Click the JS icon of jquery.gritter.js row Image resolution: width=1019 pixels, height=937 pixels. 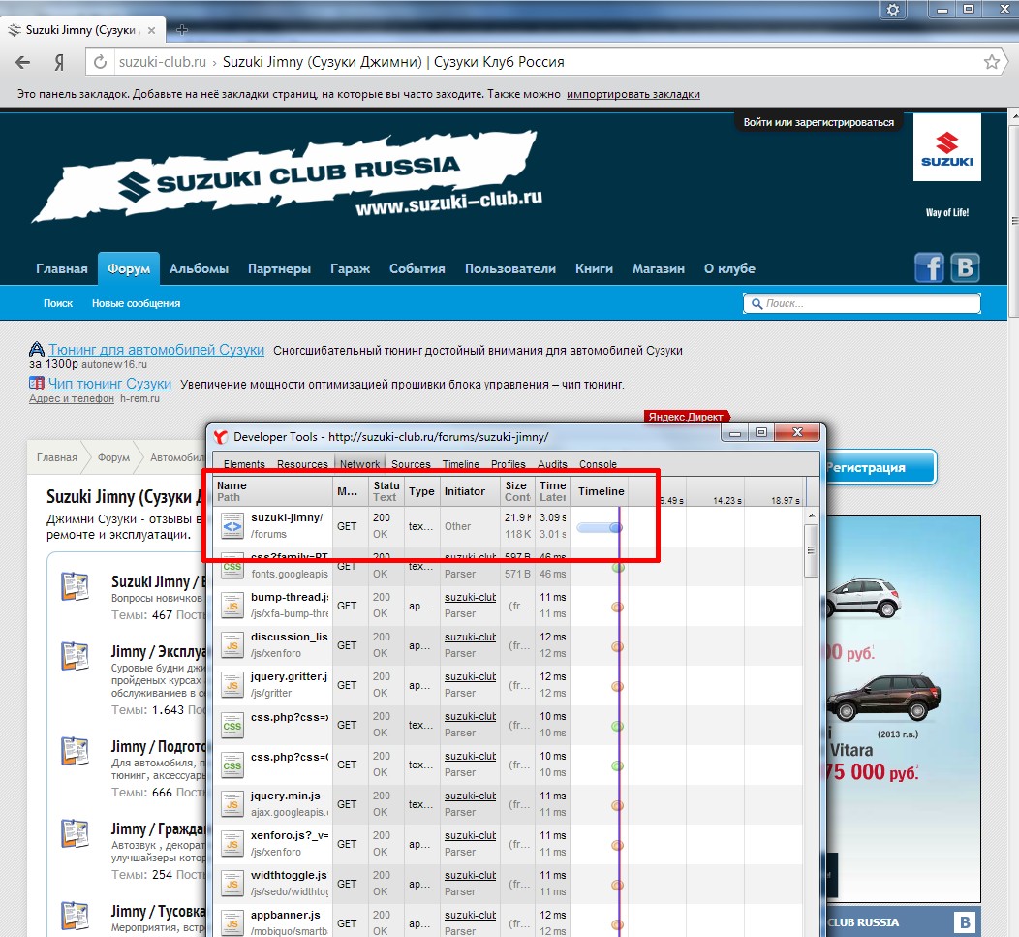[x=232, y=685]
